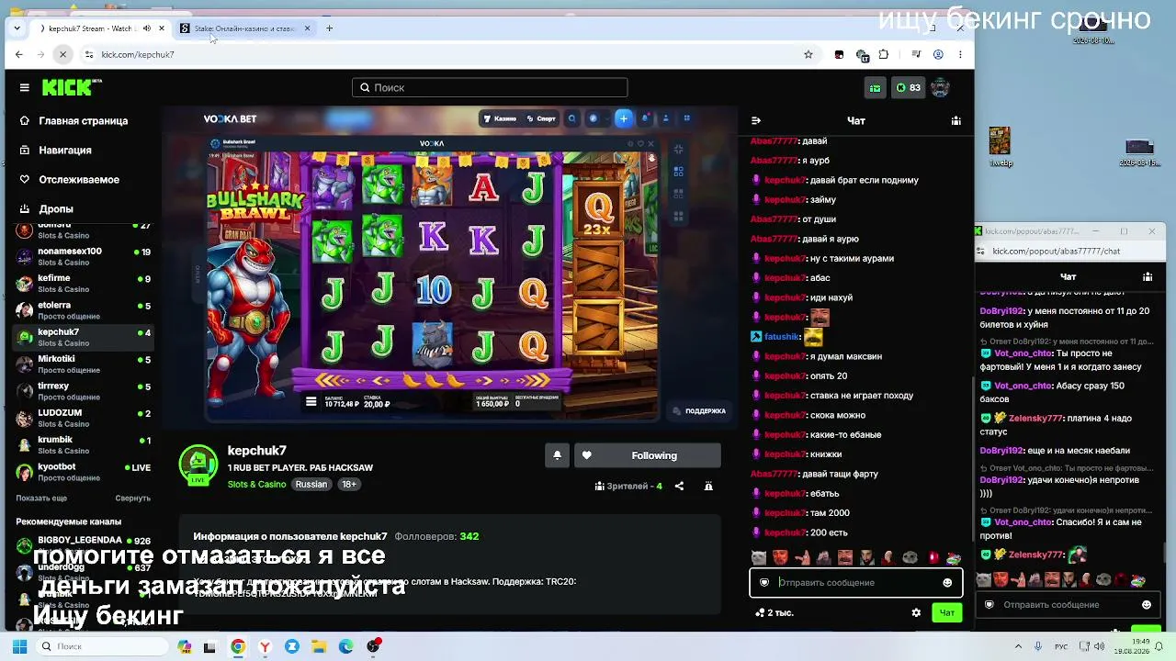Bookmark this page with the star
1176x661 pixels.
coord(808,54)
